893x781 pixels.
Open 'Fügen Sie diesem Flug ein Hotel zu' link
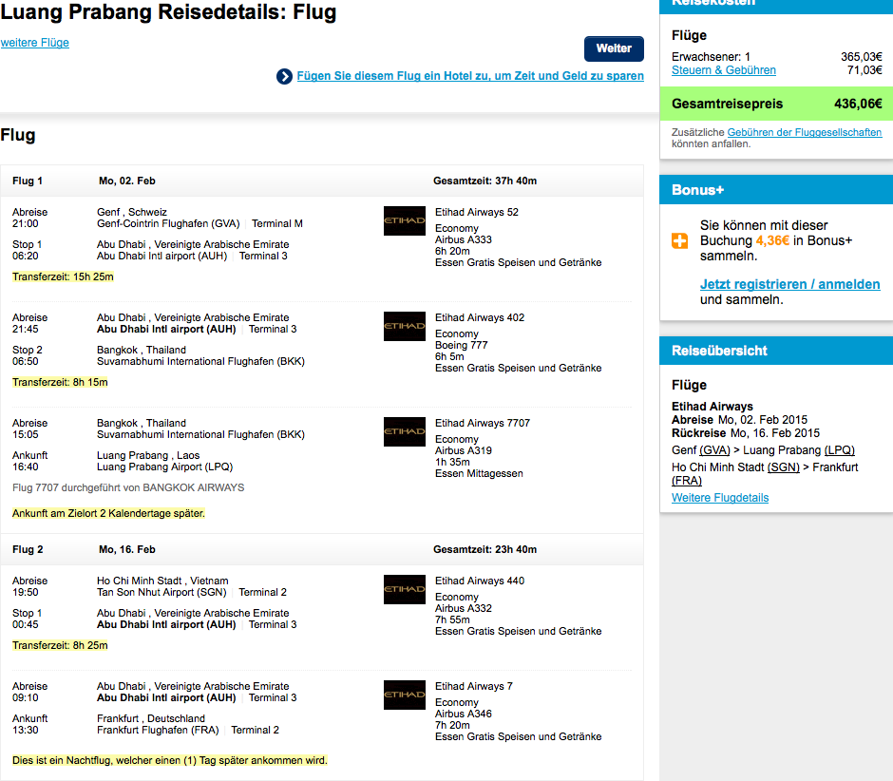pos(470,76)
